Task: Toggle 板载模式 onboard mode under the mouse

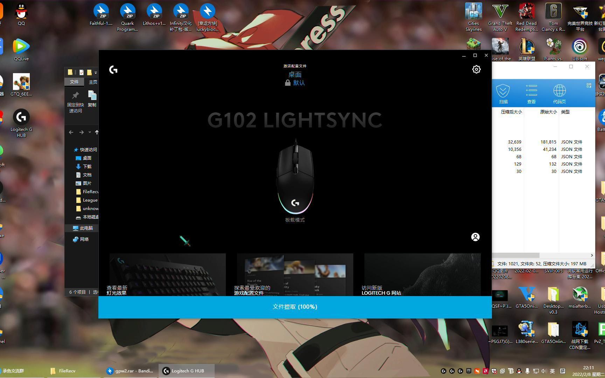Action: point(294,220)
